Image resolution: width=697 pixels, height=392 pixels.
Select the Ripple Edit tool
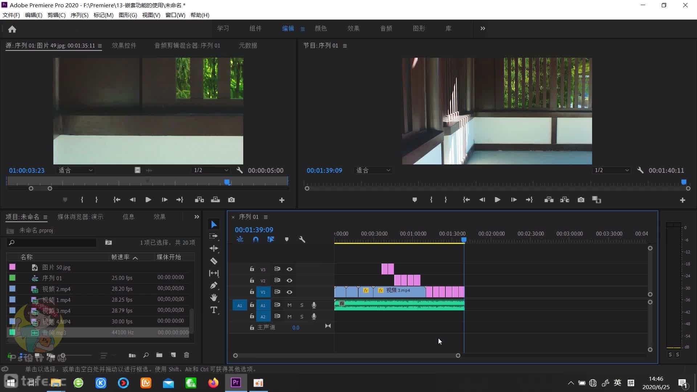[x=214, y=249]
